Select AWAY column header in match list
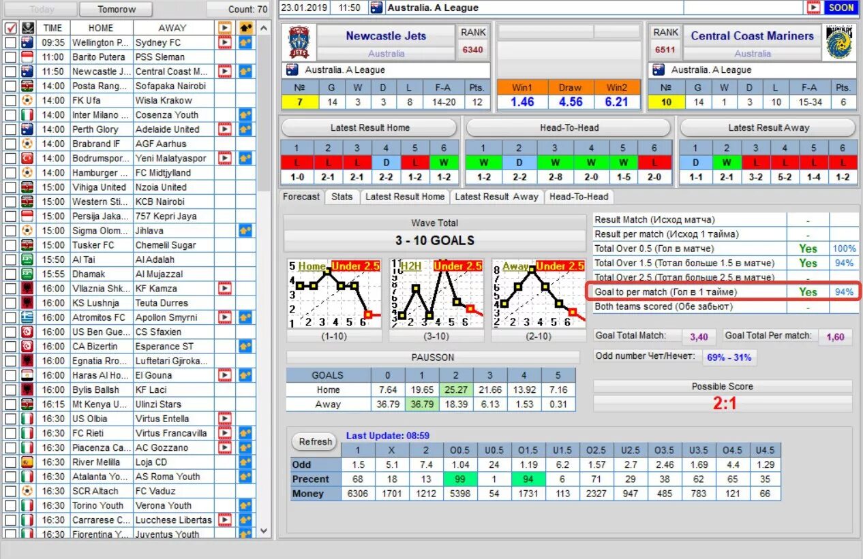 point(172,28)
